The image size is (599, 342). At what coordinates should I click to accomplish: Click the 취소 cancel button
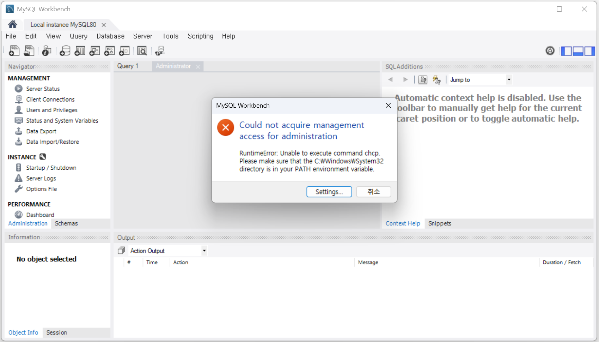click(374, 192)
